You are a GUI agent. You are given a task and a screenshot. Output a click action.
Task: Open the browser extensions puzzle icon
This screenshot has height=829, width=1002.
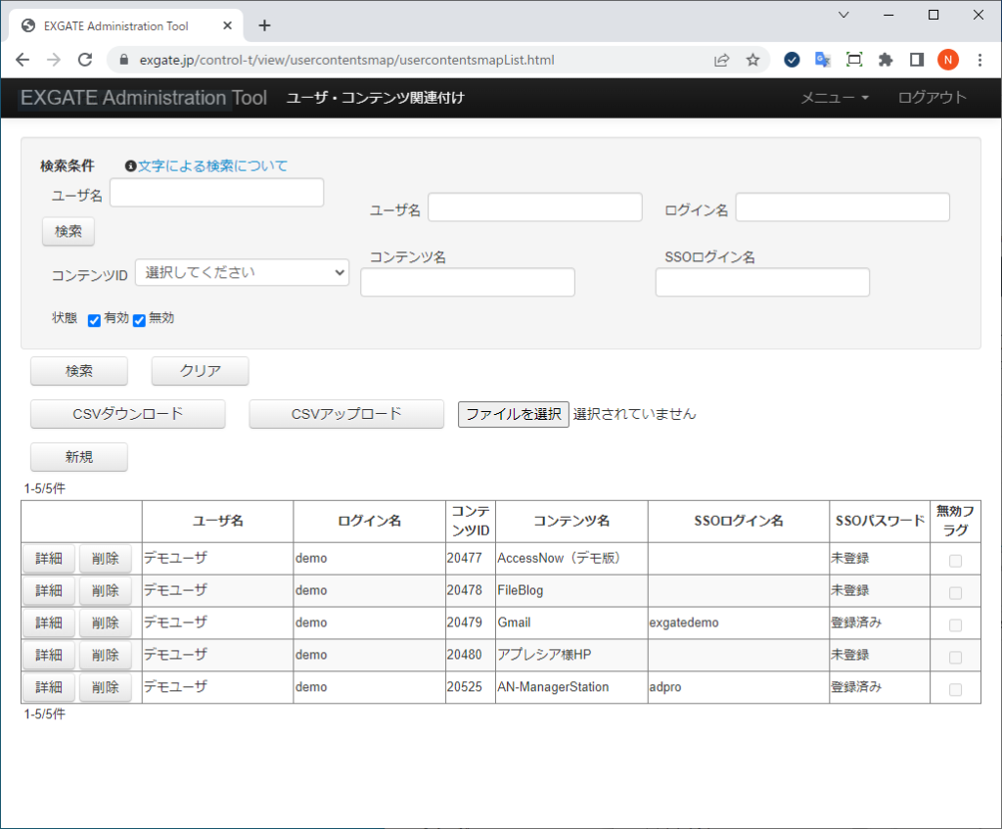click(x=886, y=60)
